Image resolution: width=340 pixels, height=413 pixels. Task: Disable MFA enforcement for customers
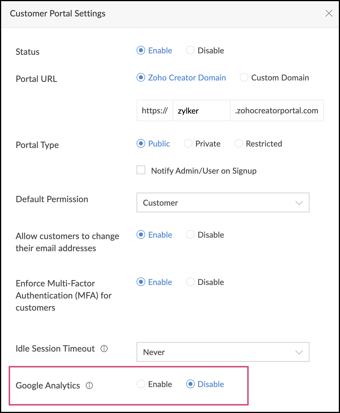pyautogui.click(x=190, y=282)
